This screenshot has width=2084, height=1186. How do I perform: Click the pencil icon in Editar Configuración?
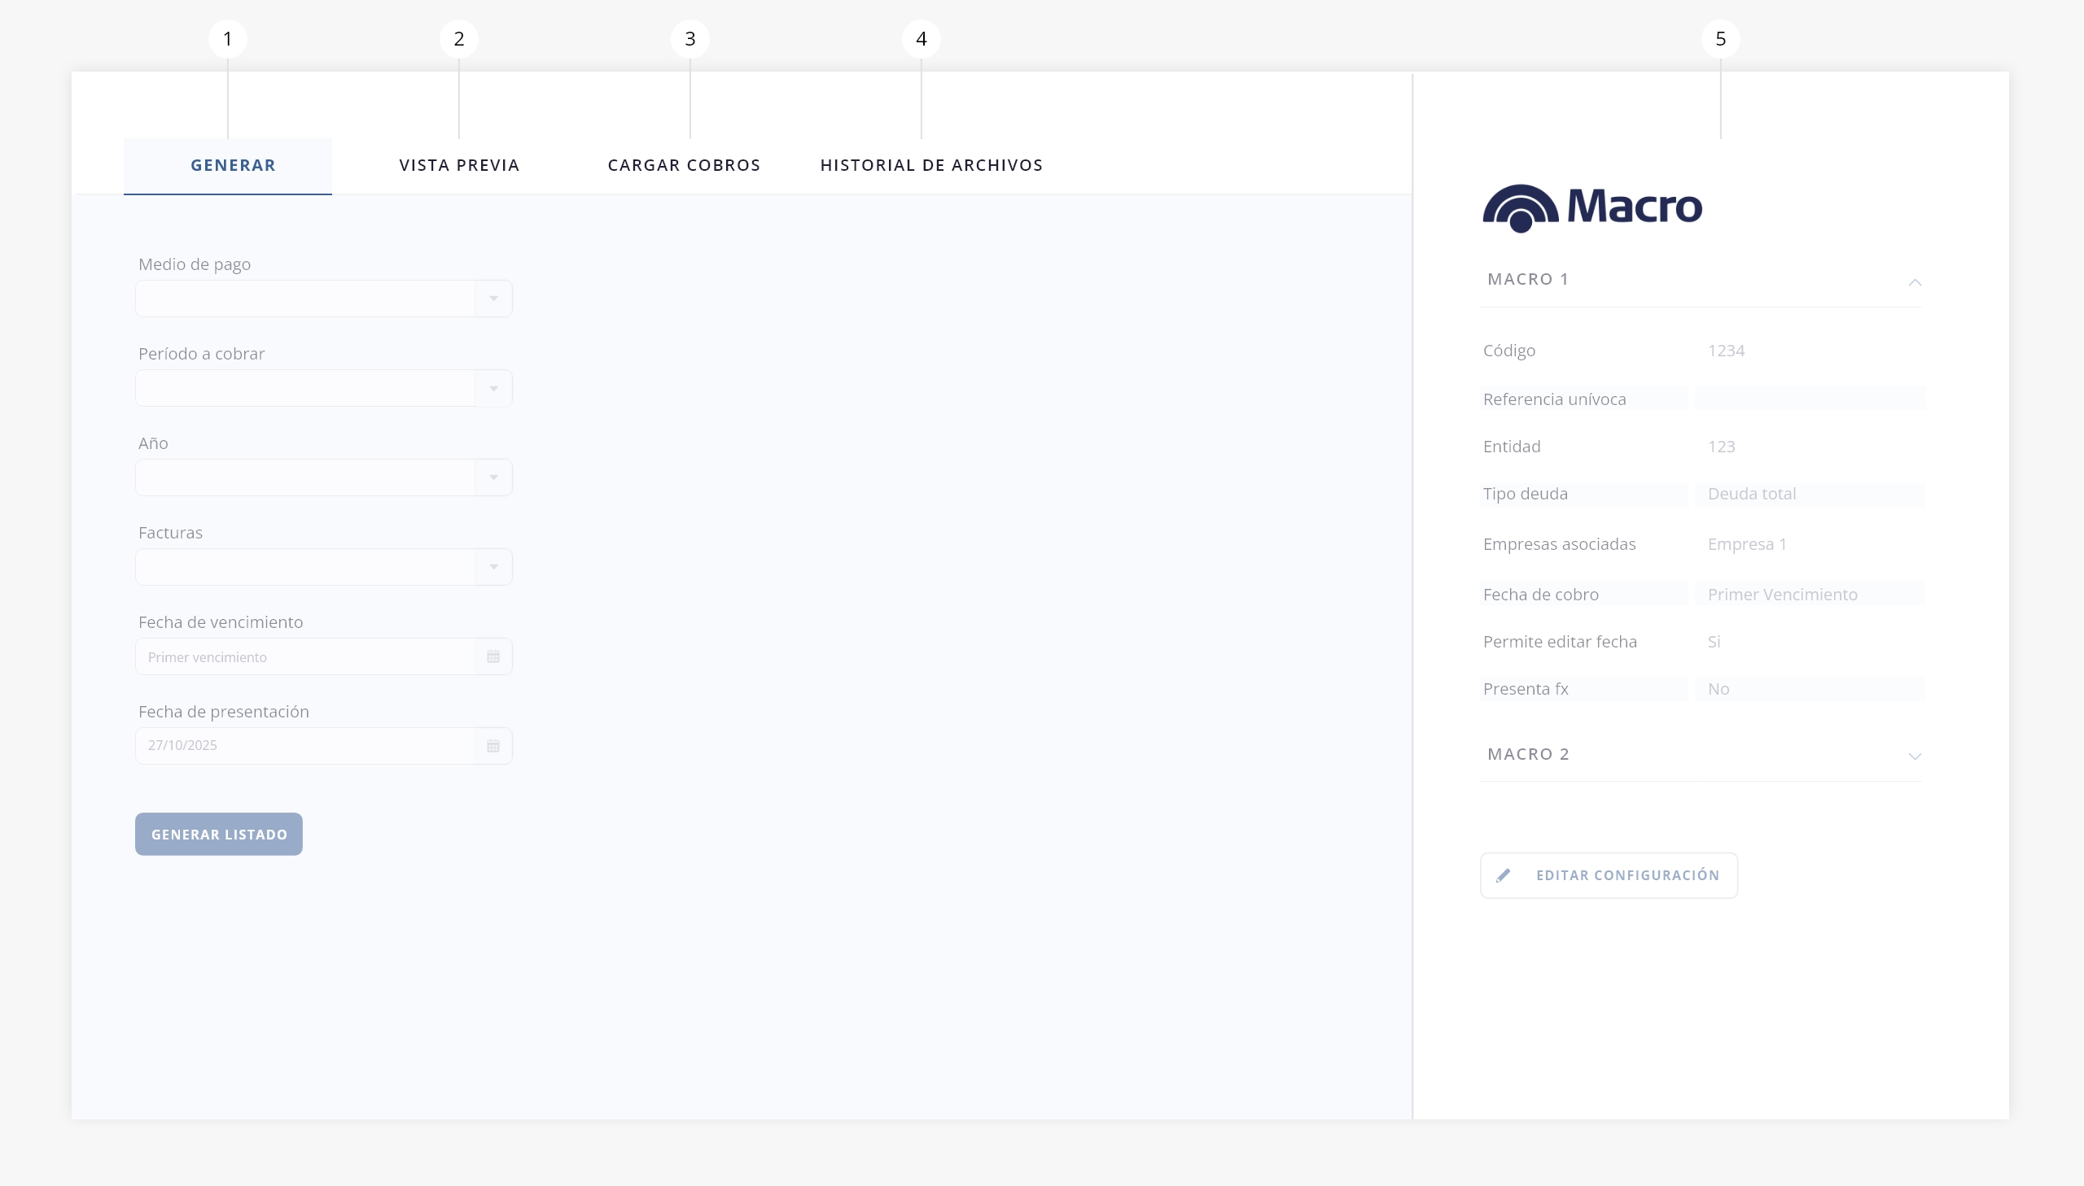coord(1504,875)
